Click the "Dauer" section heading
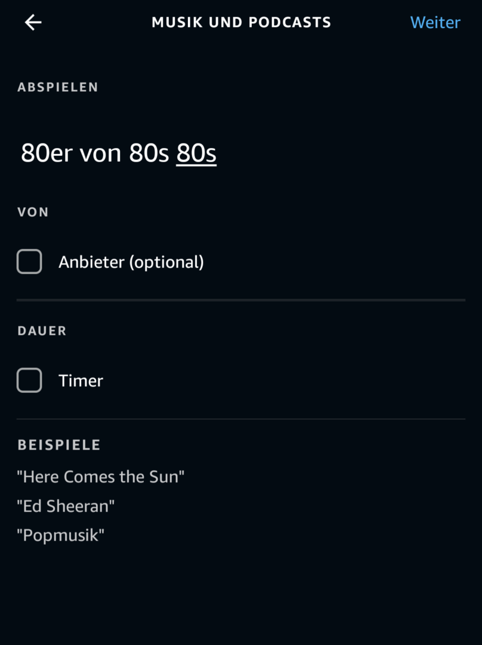 coord(42,331)
